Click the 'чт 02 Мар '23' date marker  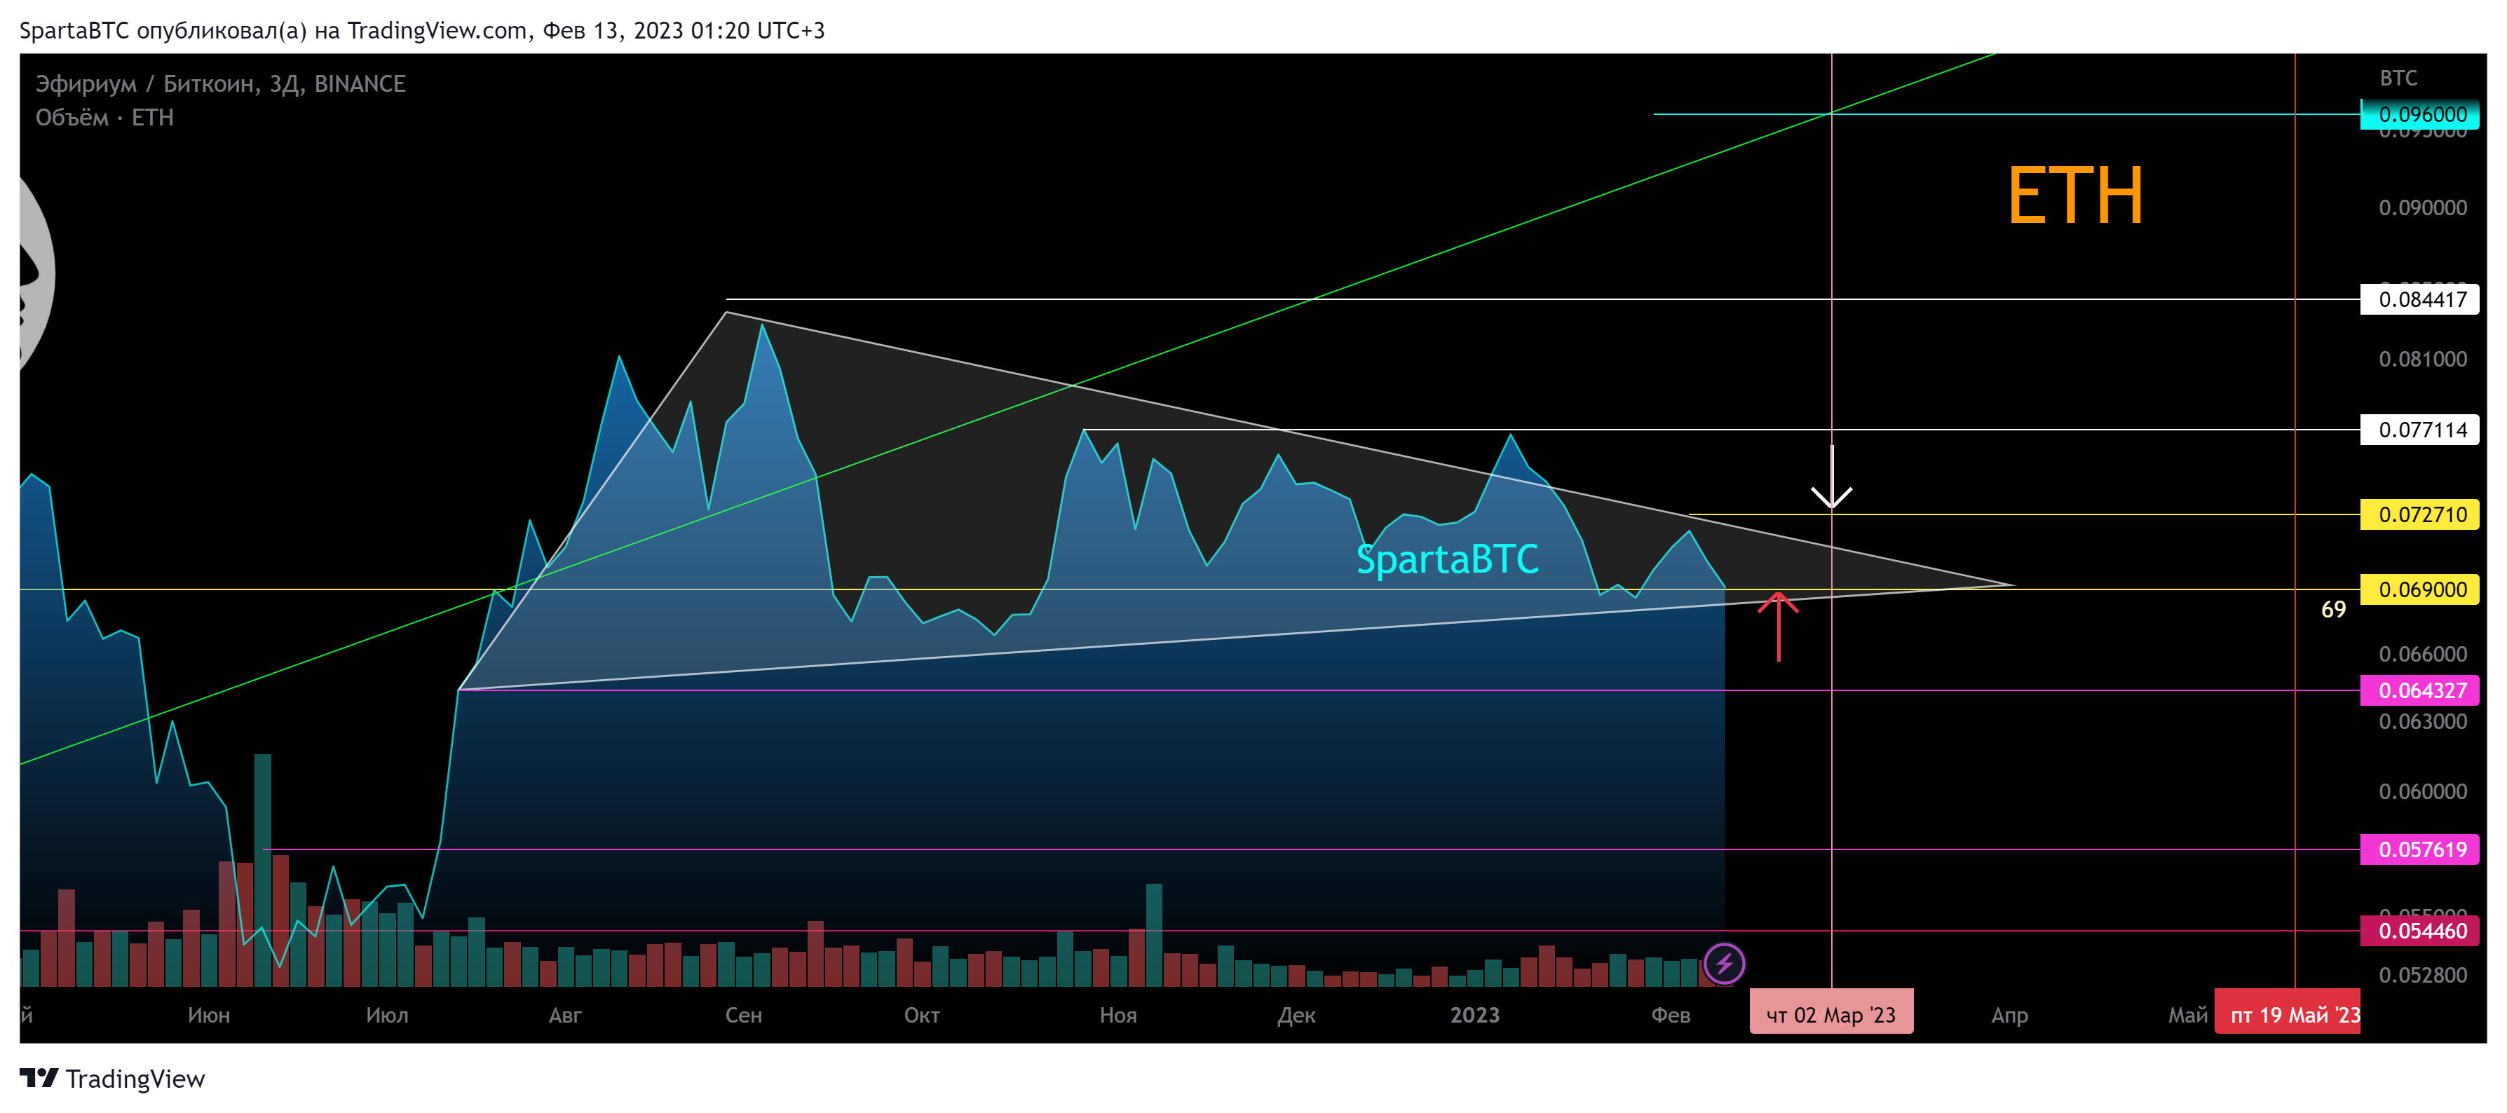coord(1830,1013)
